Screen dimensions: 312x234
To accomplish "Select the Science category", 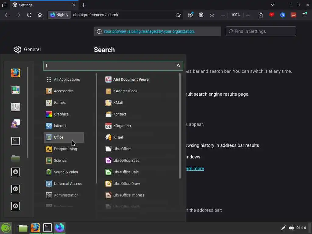I will [64, 160].
